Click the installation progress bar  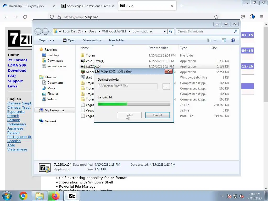[x=134, y=104]
